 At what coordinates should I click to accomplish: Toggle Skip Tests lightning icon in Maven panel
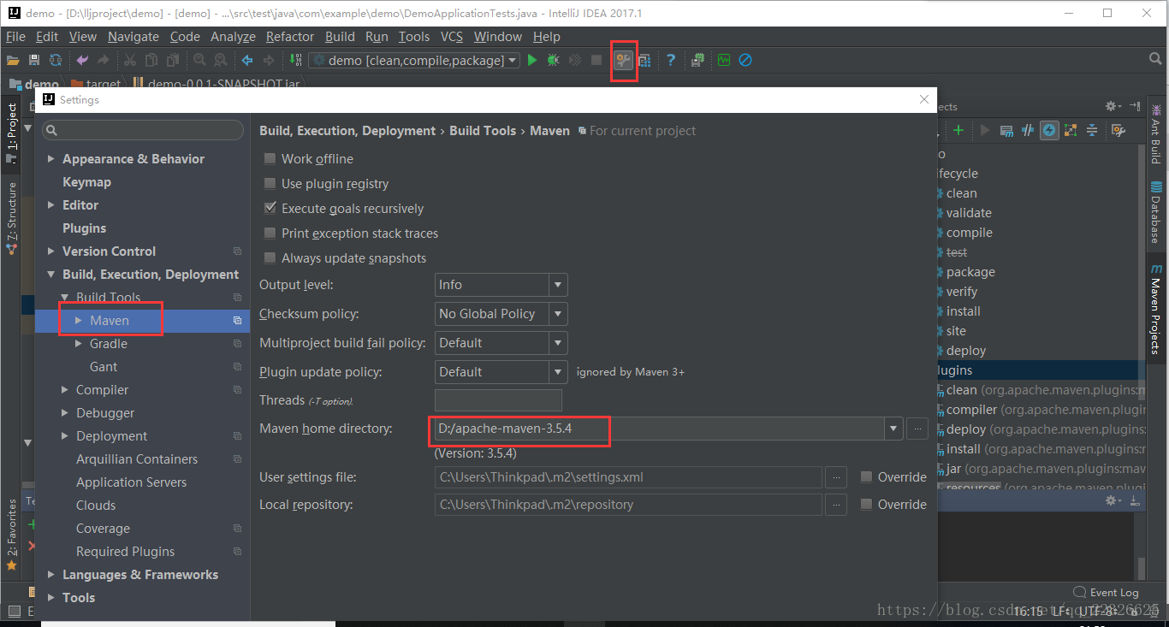pyautogui.click(x=1048, y=130)
